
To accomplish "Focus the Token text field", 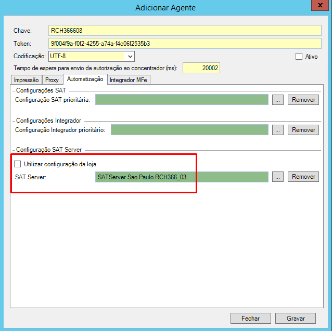I will [185, 44].
